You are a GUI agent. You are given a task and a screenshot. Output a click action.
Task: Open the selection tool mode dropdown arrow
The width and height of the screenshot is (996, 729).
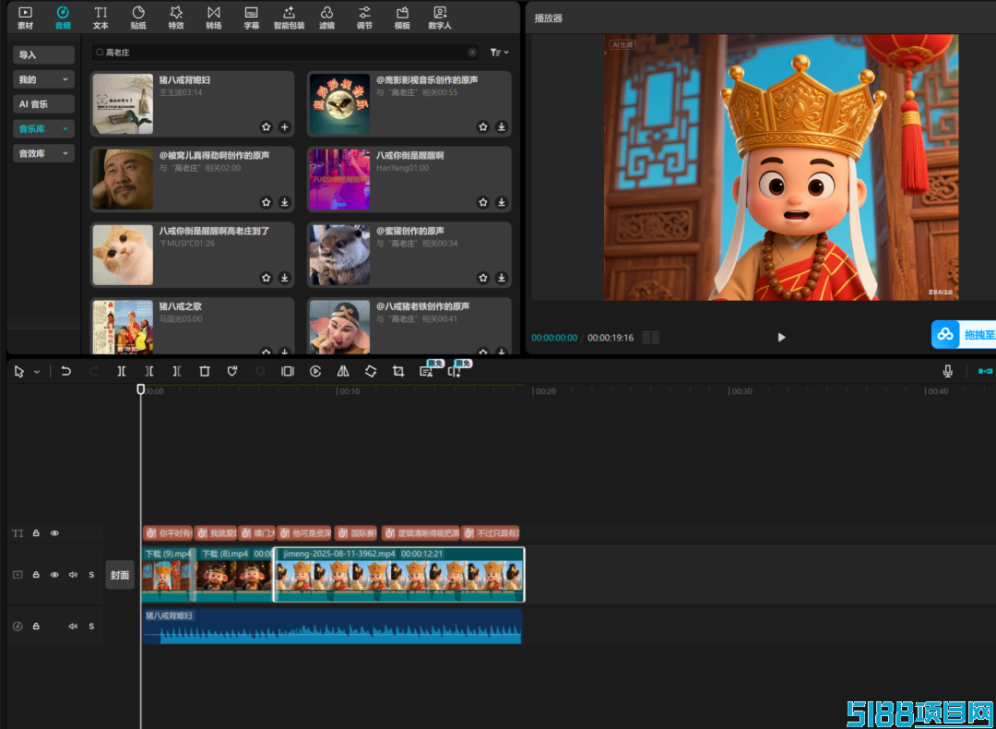[x=36, y=372]
